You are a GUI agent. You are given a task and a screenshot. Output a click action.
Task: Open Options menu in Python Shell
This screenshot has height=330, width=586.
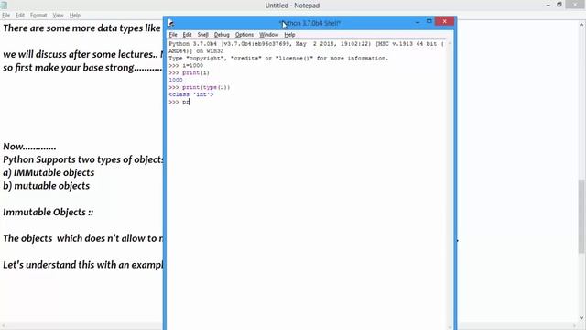(244, 35)
